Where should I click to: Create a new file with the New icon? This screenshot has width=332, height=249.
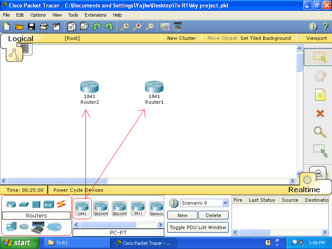pos(7,27)
